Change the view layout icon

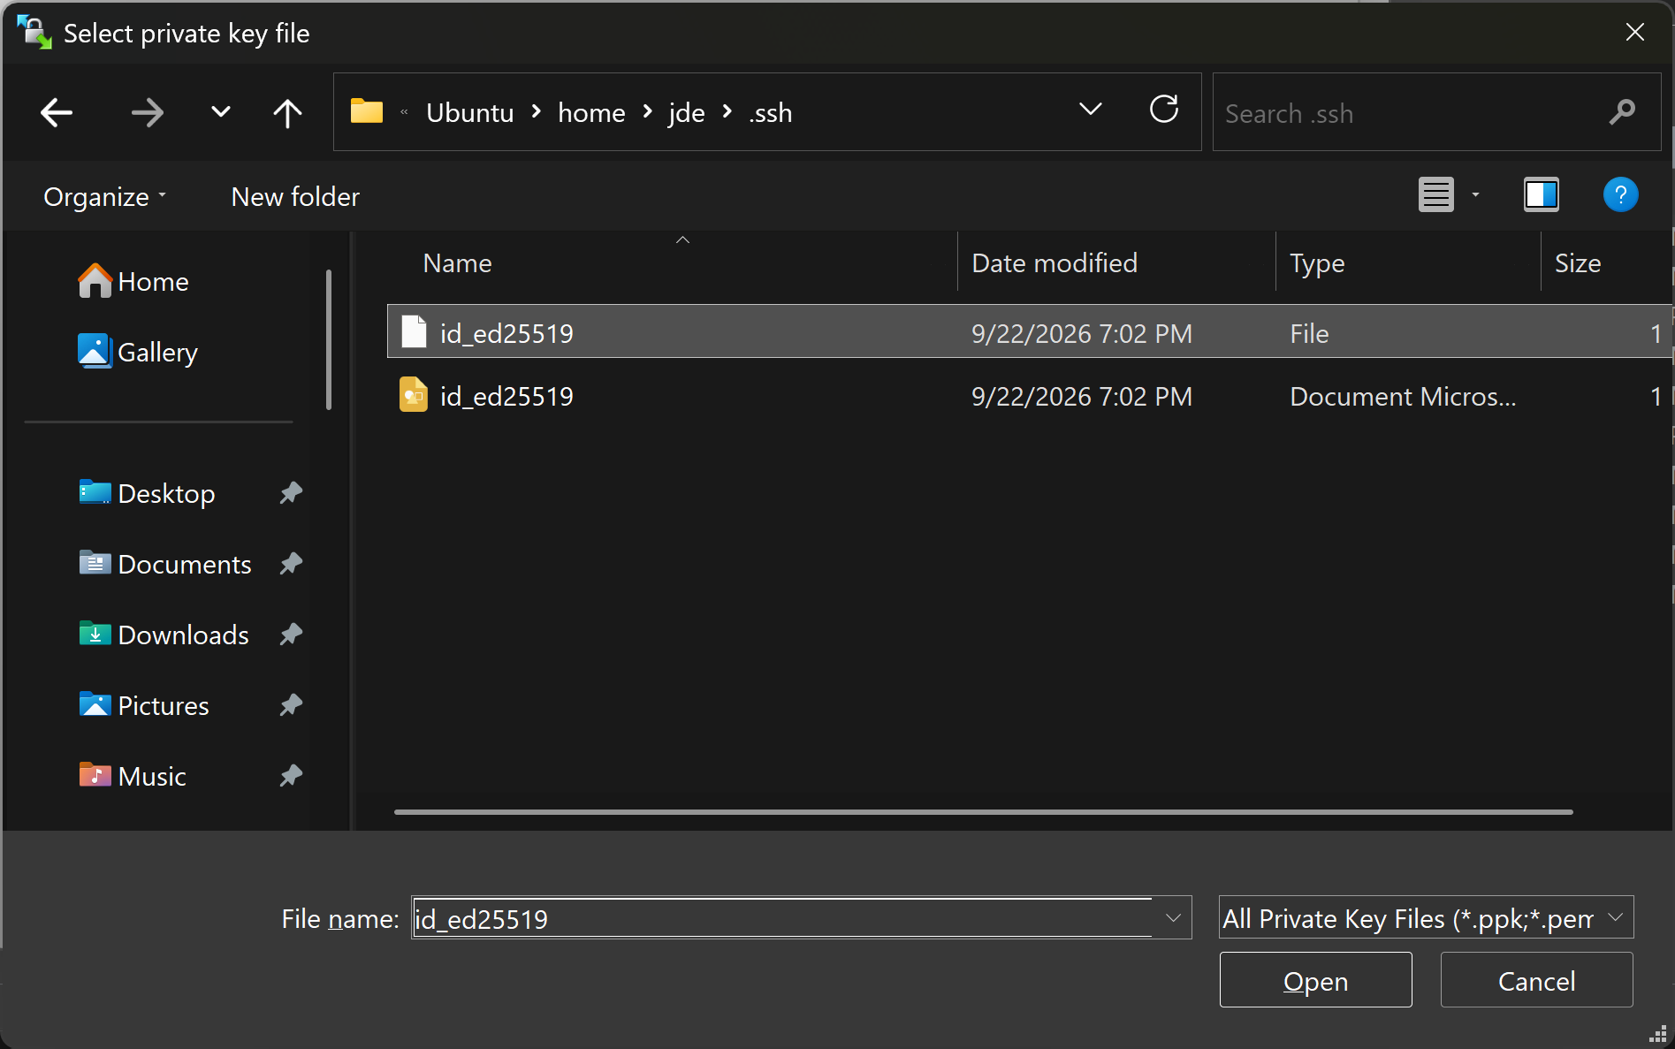click(1435, 194)
